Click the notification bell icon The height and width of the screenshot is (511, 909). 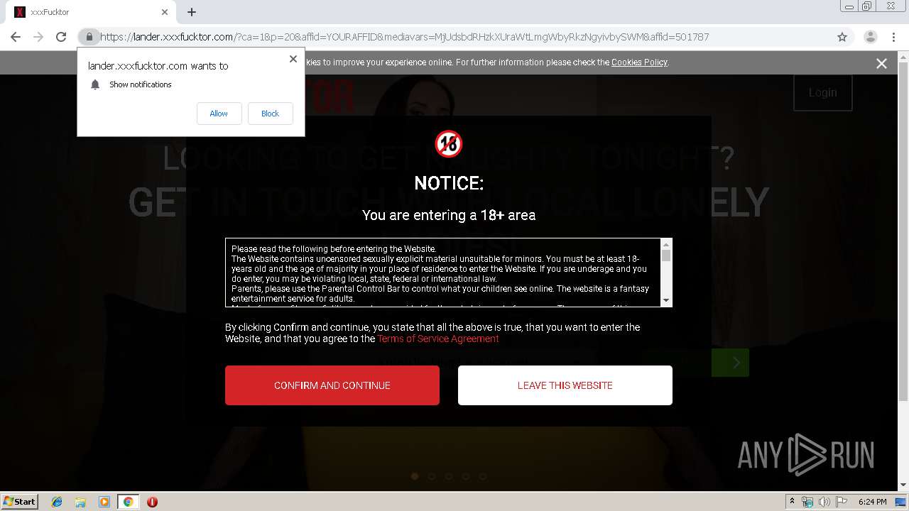point(95,84)
